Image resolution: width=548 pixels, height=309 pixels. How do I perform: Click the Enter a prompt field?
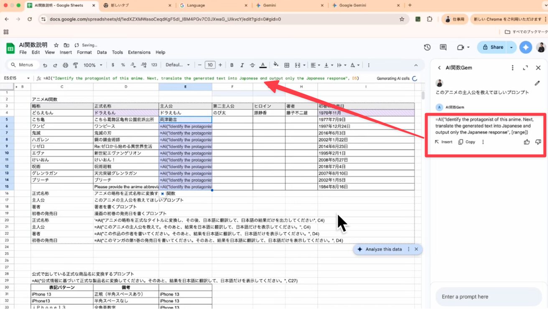488,296
